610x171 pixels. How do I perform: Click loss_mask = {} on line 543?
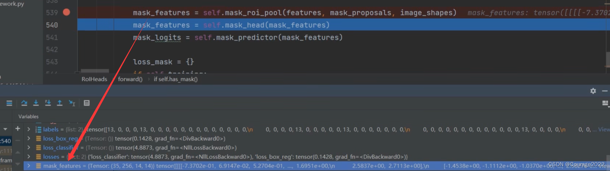(x=163, y=62)
